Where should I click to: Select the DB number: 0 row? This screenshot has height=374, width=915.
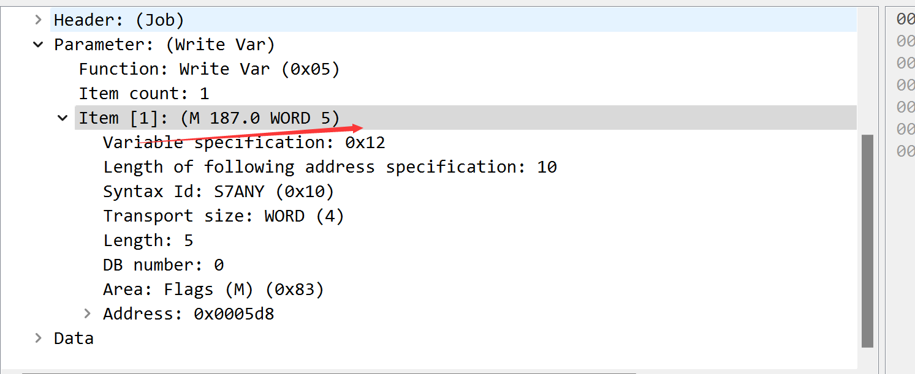click(x=163, y=265)
